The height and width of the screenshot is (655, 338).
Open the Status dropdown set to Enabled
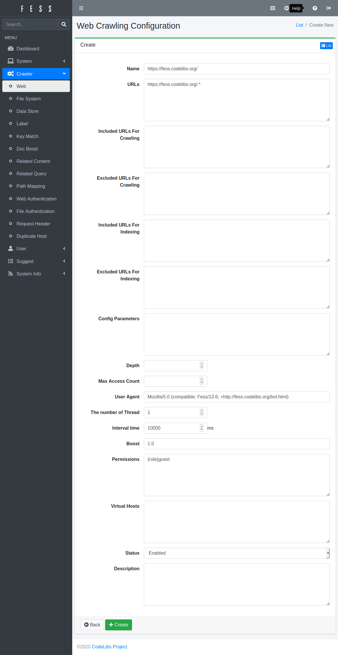[x=237, y=553]
